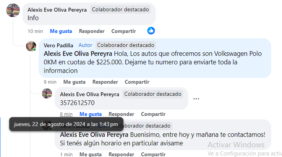Click the "9 min" timestamp on Vero's reply
Screen dimensions: 282x157
(50, 82)
